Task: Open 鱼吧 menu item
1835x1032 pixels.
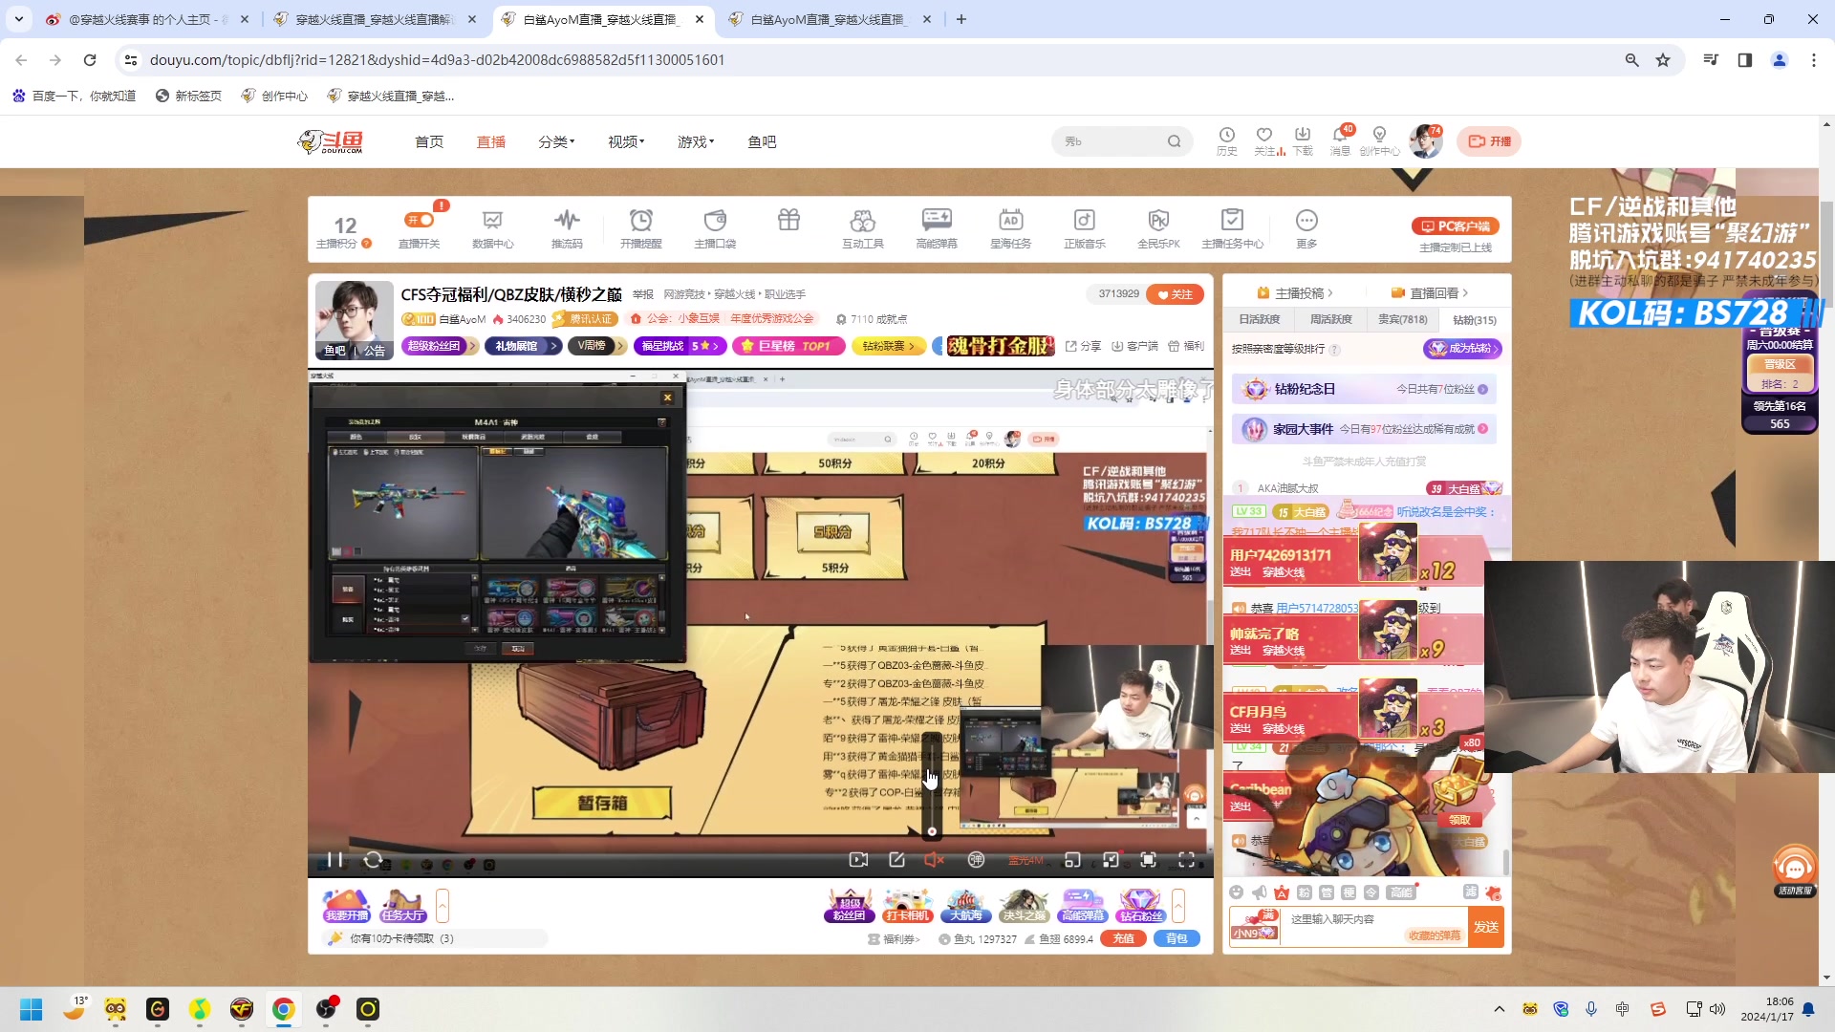Action: (x=762, y=141)
